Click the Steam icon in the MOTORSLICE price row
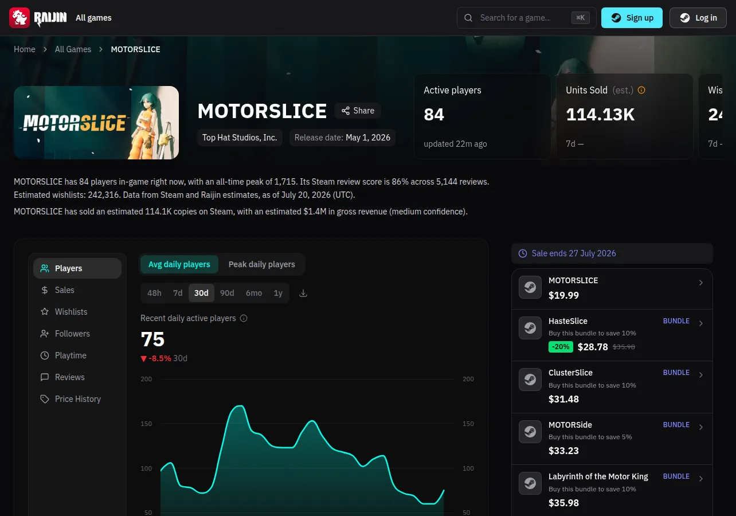The height and width of the screenshot is (516, 736). (x=530, y=287)
